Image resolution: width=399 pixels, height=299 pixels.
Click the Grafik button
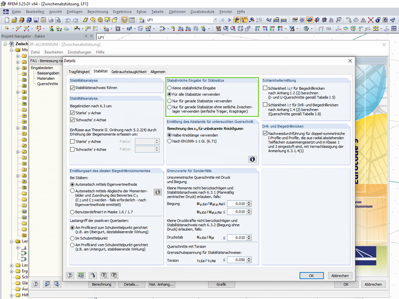(x=221, y=284)
